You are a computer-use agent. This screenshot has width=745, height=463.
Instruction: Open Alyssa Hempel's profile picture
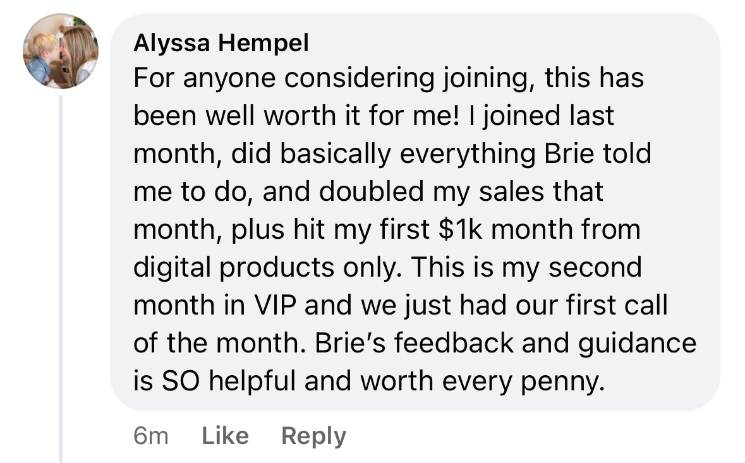click(x=61, y=51)
